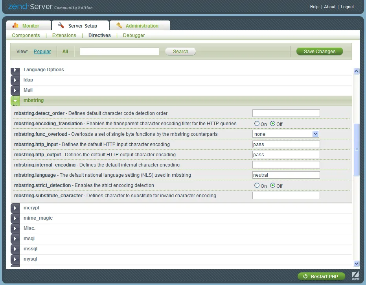The height and width of the screenshot is (285, 366).
Task: Click the Logout link
Action: click(x=347, y=7)
